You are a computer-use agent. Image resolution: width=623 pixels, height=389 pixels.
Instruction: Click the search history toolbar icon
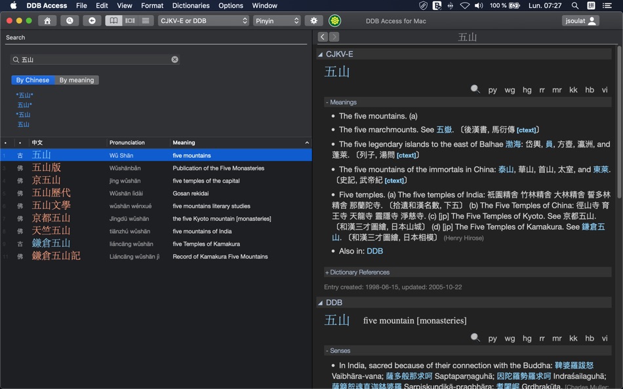click(70, 21)
